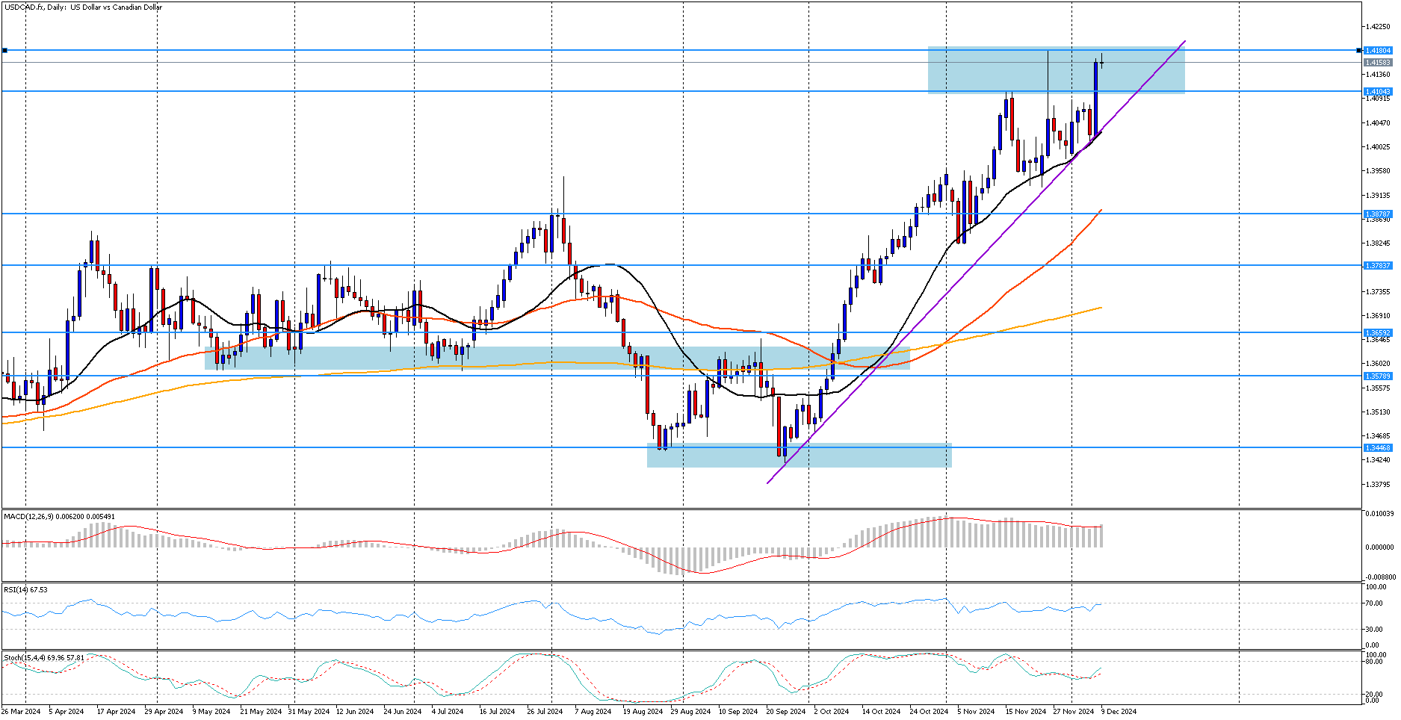Click the 1.41804 price label tag
Image resolution: width=1401 pixels, height=720 pixels.
1378,51
